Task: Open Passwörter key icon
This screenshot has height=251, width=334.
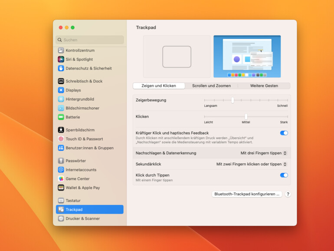Action: (61, 161)
